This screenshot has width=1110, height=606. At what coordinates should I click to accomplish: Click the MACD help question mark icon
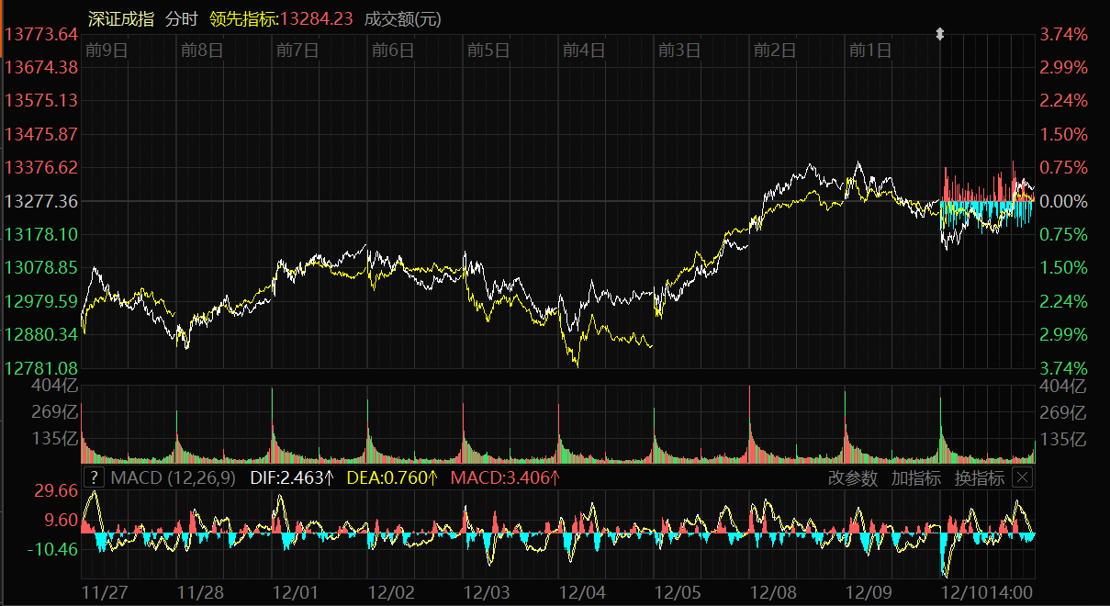[x=94, y=477]
